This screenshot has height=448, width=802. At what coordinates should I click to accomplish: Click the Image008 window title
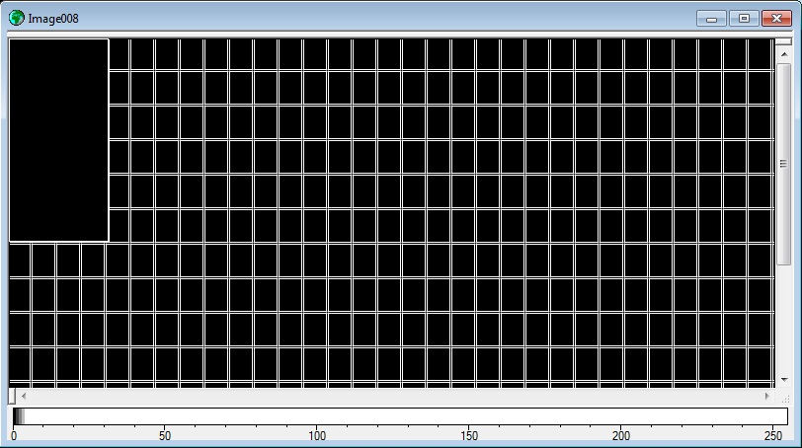[53, 19]
